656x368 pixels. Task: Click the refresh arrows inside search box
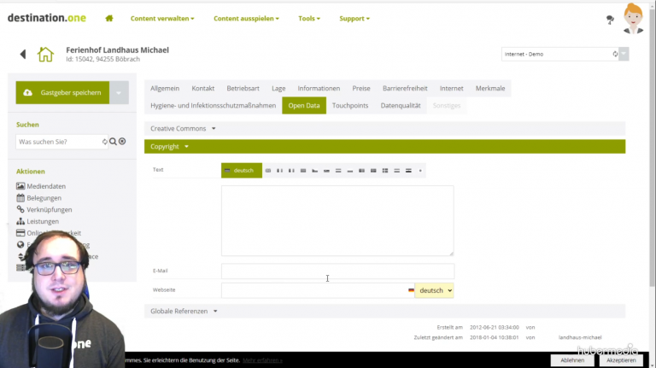pyautogui.click(x=104, y=142)
